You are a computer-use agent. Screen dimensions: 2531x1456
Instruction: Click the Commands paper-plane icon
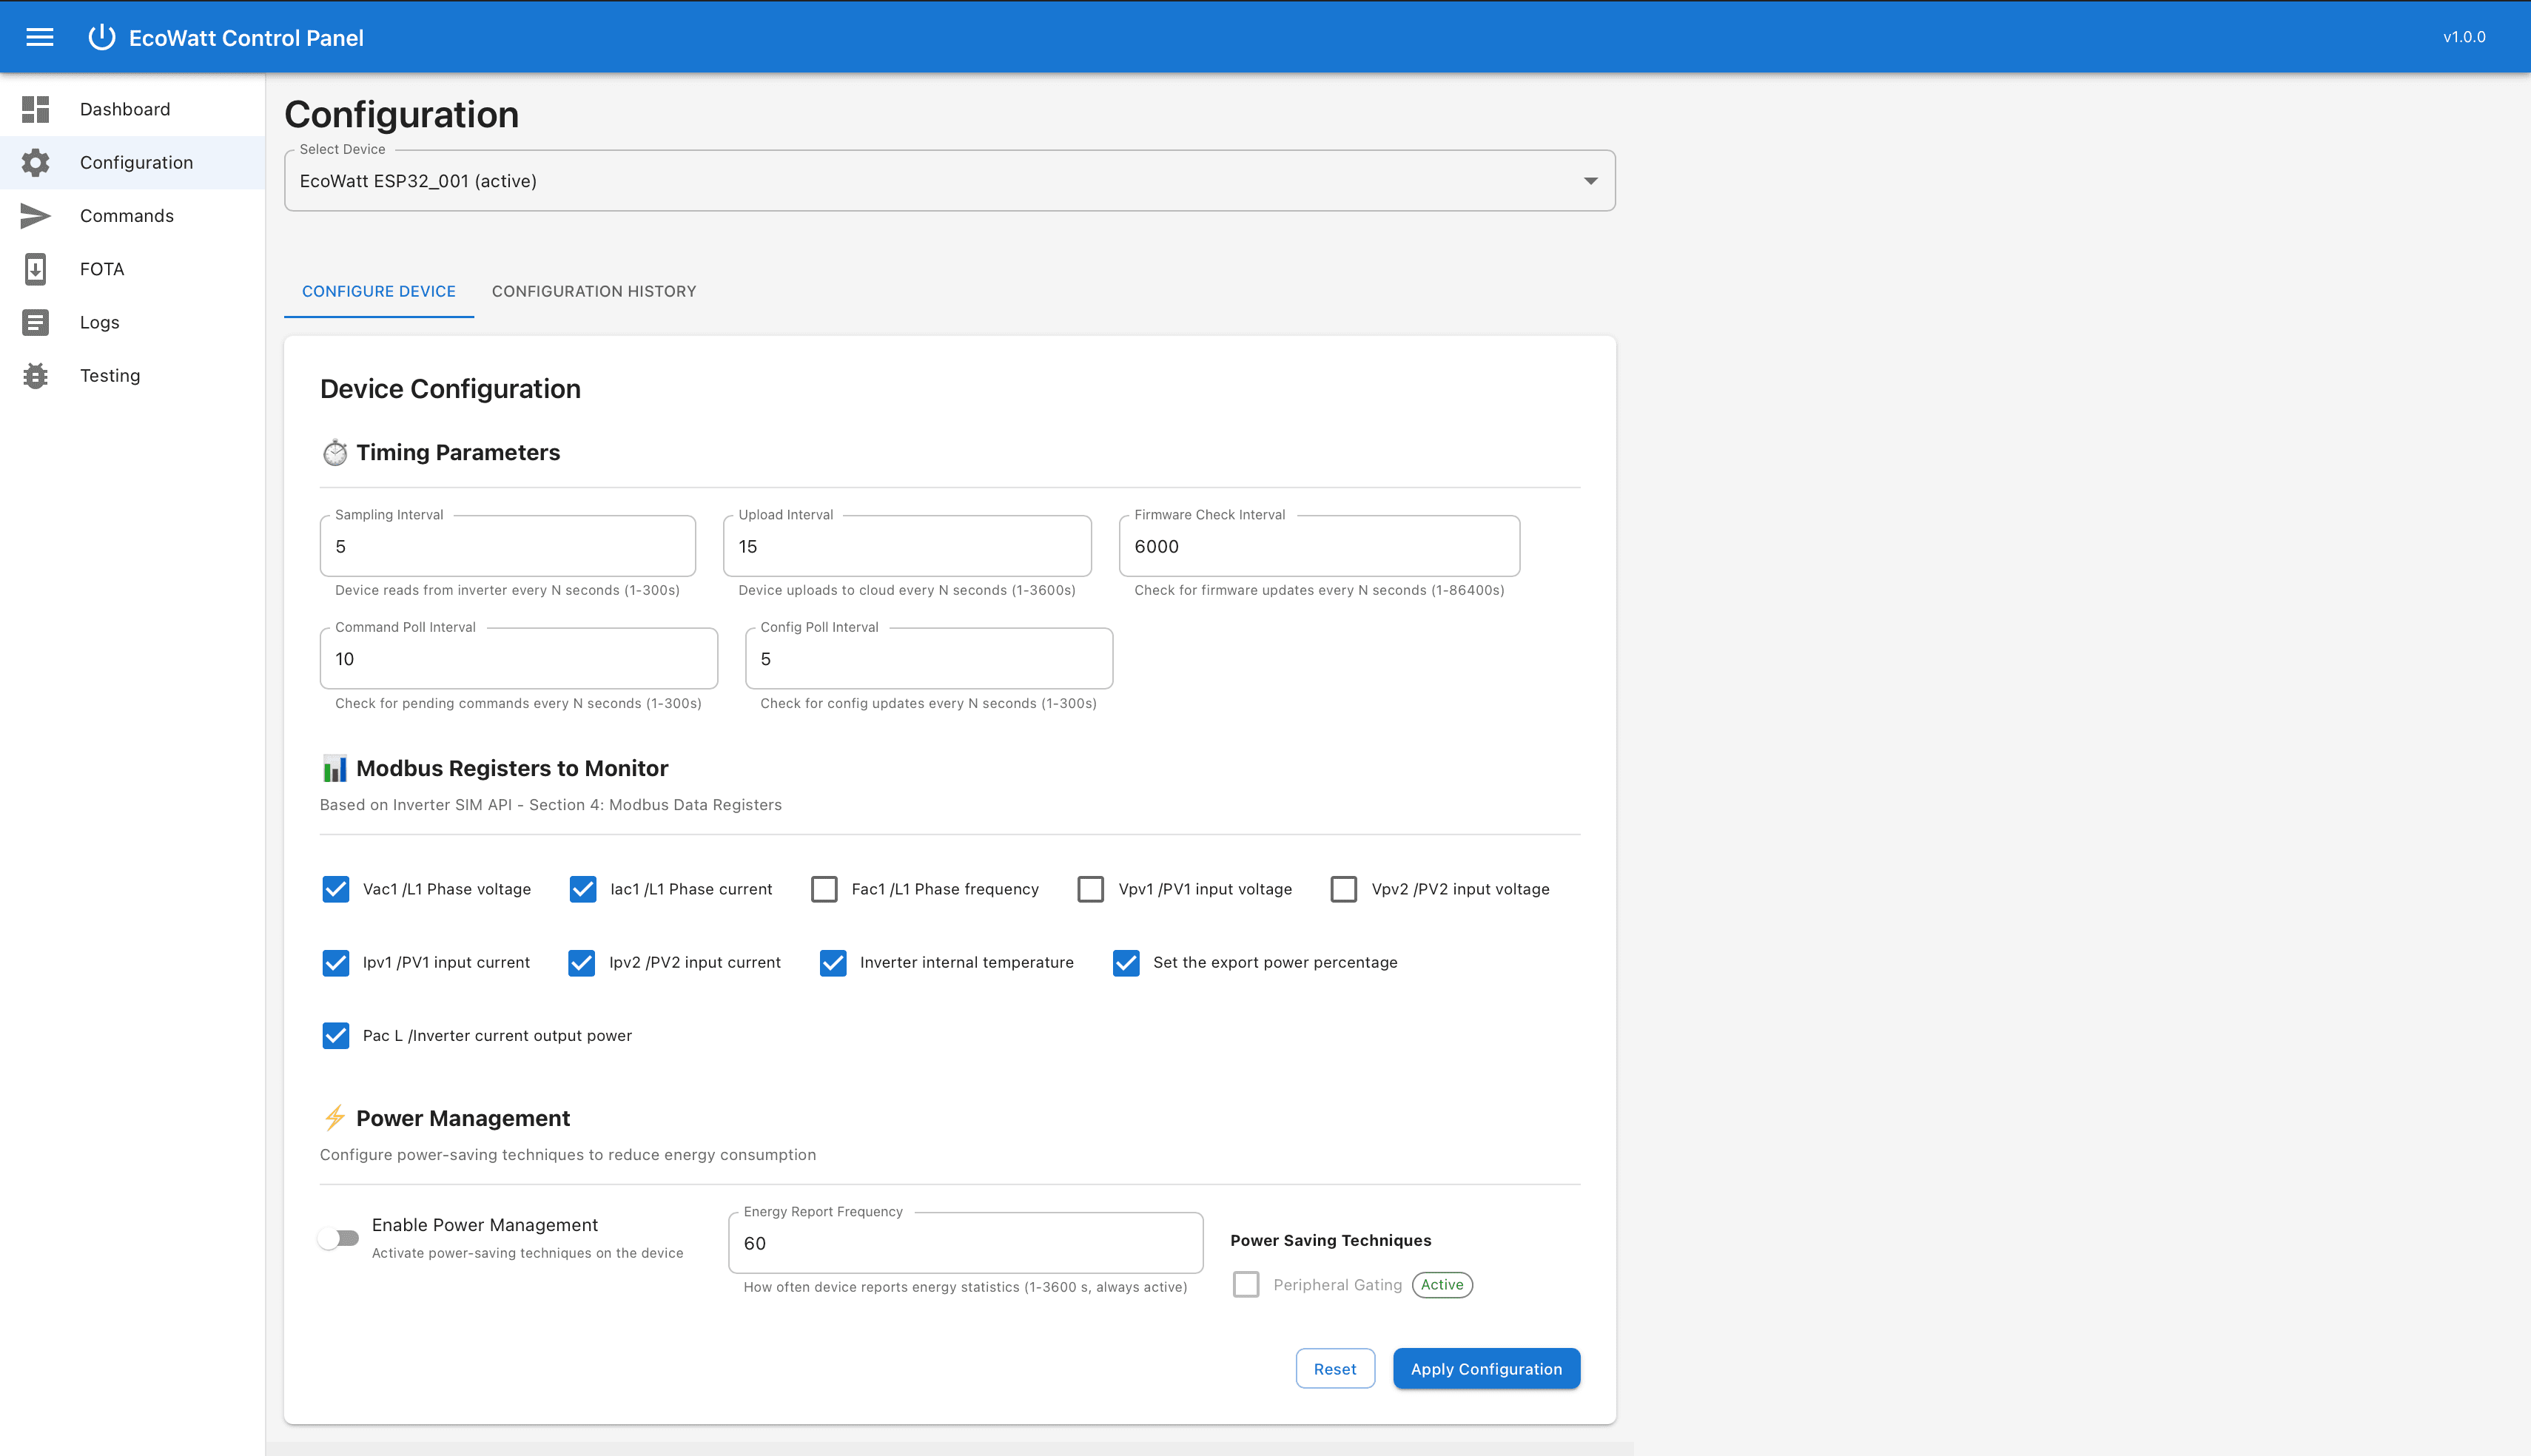35,215
